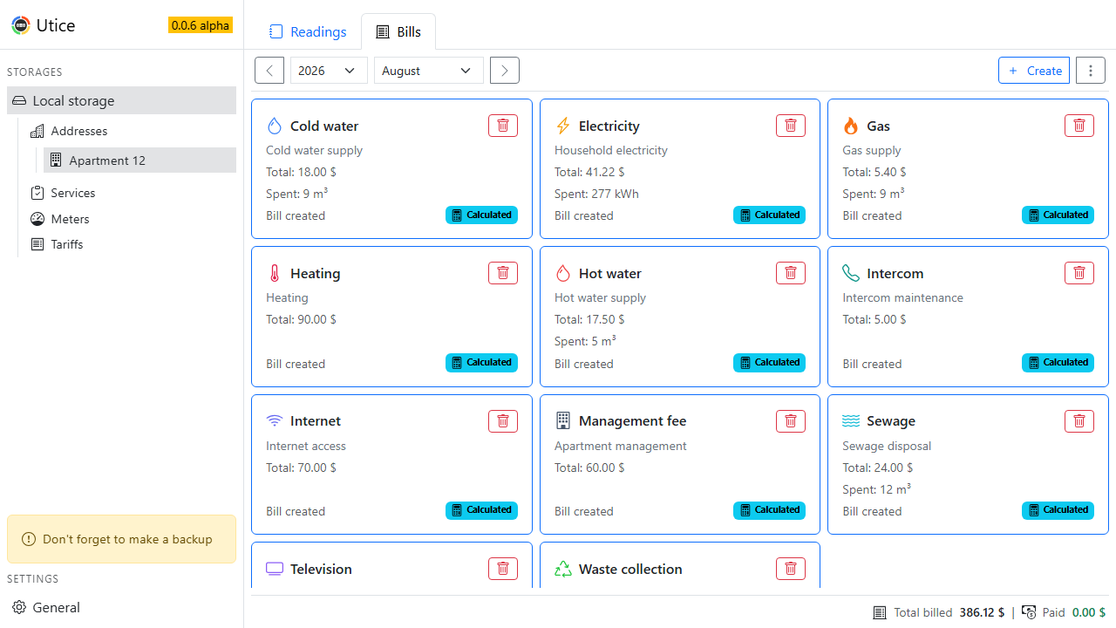
Task: Go to the previous month
Action: click(269, 71)
